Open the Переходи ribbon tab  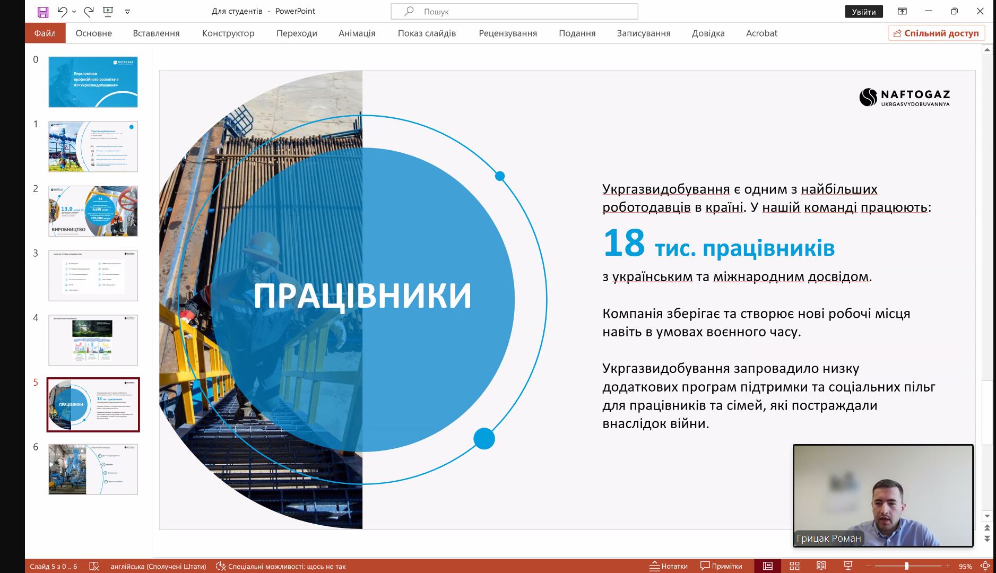coord(297,33)
